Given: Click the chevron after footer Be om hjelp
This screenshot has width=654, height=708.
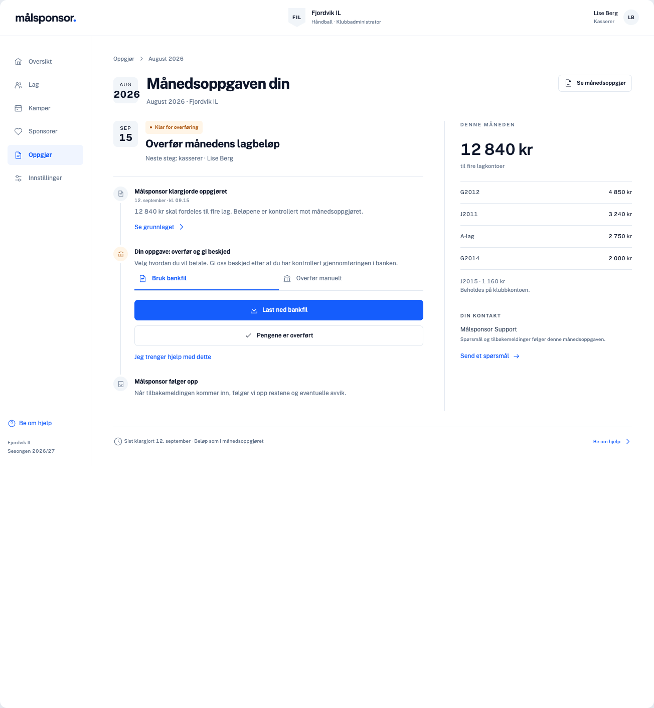Looking at the screenshot, I should pos(627,442).
